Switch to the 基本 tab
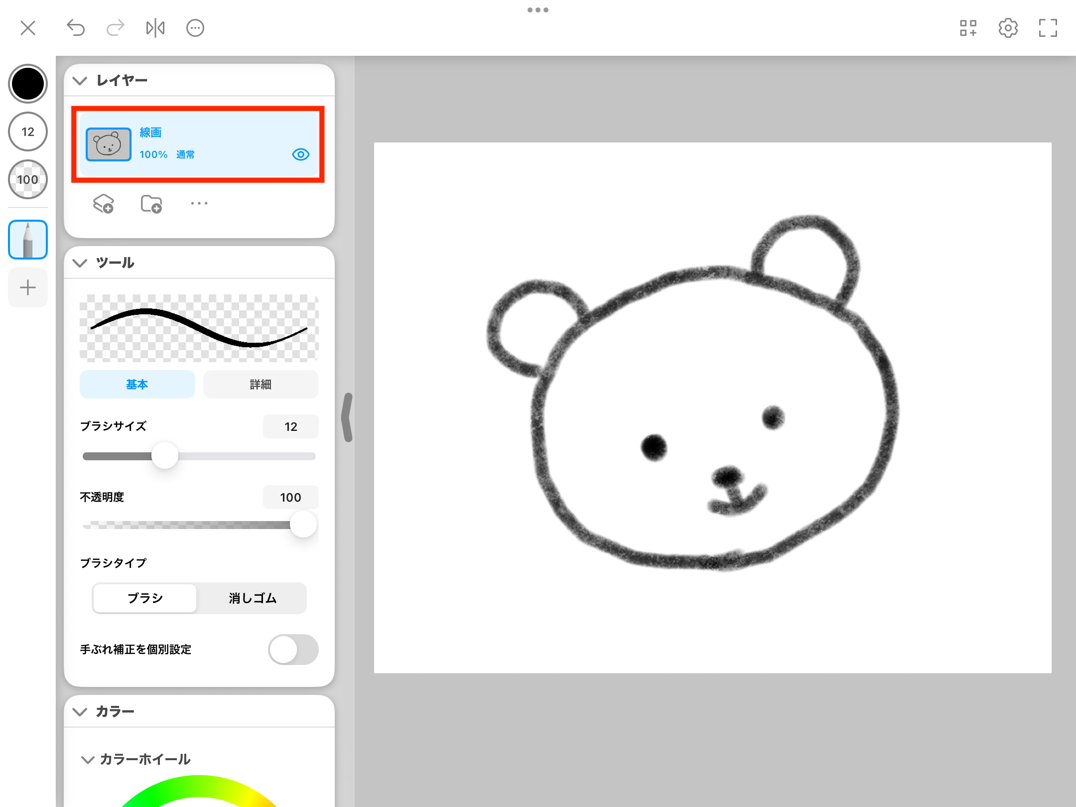 137,384
